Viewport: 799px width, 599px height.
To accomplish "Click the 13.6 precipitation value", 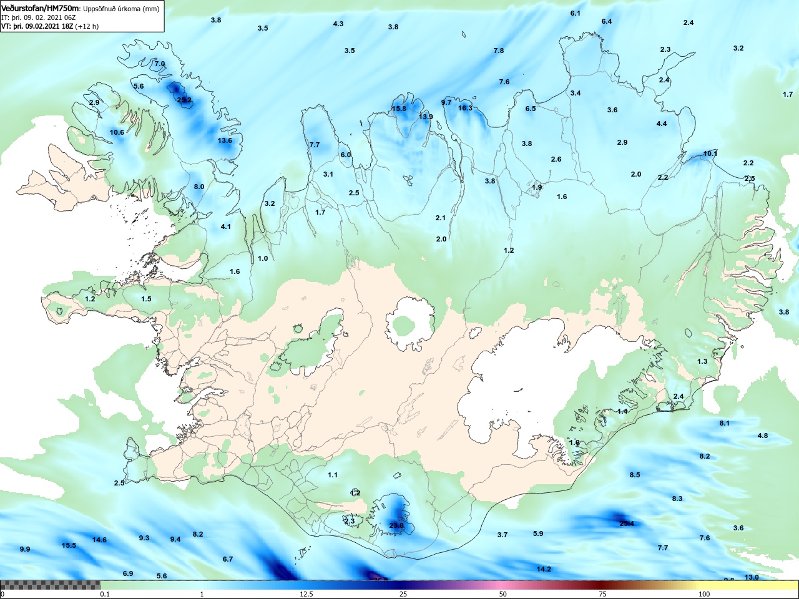I will pyautogui.click(x=225, y=140).
